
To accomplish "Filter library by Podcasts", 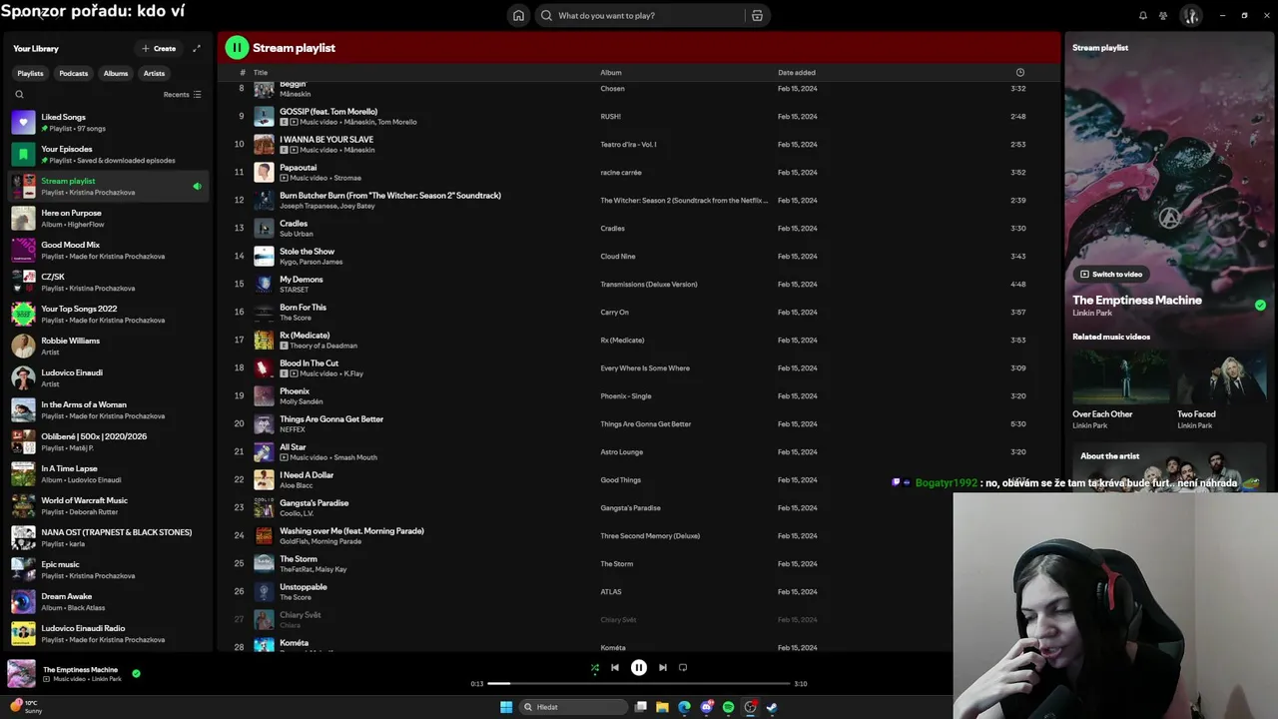I will [x=73, y=73].
